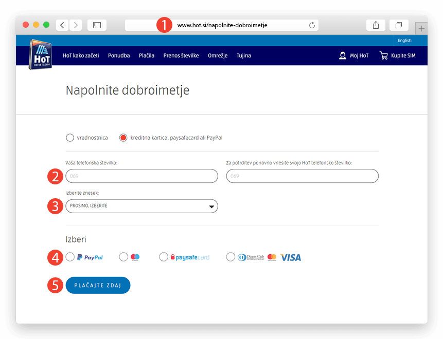This screenshot has height=339, width=443.
Task: Focus the Vaša telefonska številka field
Action: [142, 176]
